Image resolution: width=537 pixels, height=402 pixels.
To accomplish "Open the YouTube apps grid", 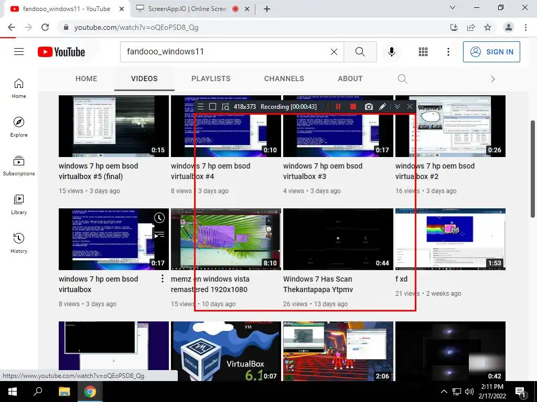I will (423, 52).
